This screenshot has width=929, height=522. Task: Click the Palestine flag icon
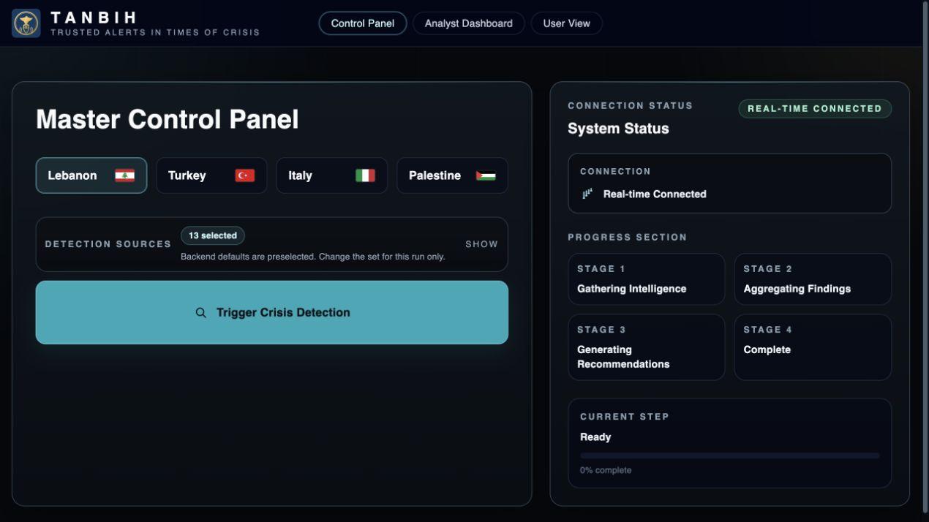point(486,175)
